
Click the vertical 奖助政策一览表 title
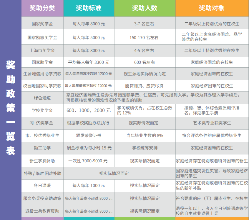tap(11, 108)
